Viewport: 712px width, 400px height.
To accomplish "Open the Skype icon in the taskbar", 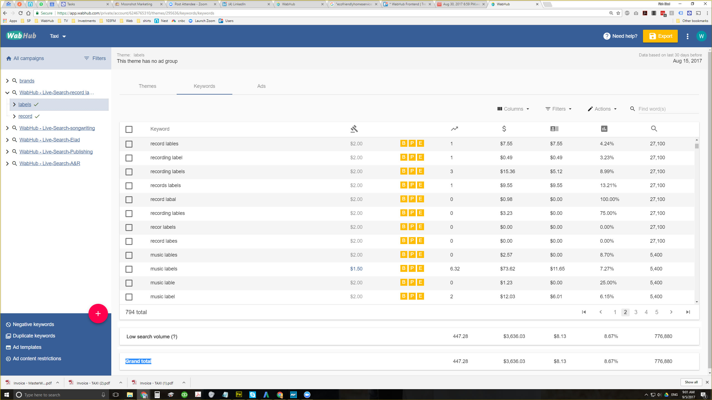I will click(x=252, y=394).
